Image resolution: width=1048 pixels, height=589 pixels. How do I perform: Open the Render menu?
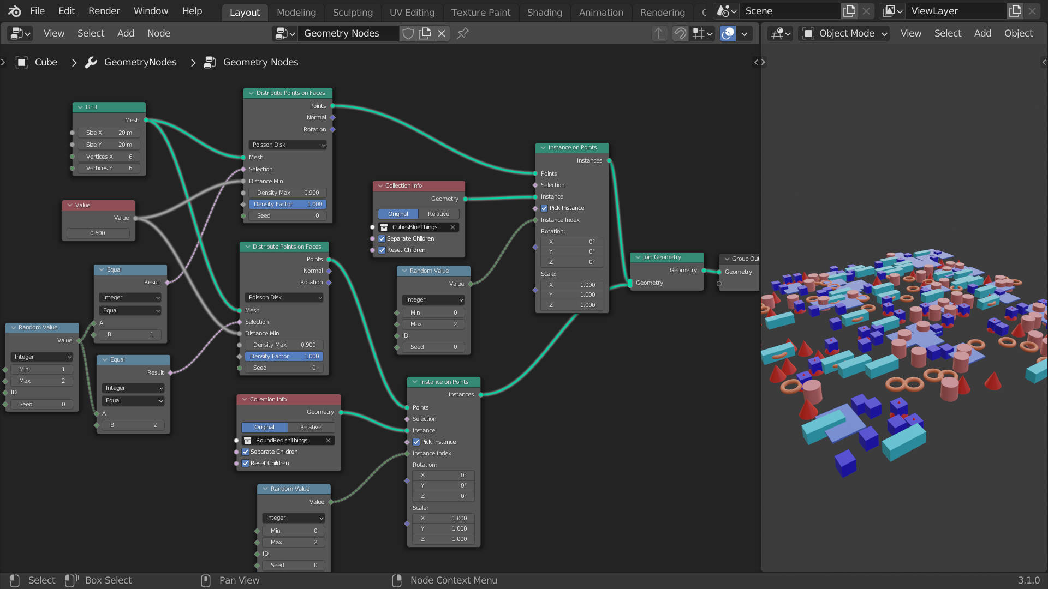click(x=103, y=10)
